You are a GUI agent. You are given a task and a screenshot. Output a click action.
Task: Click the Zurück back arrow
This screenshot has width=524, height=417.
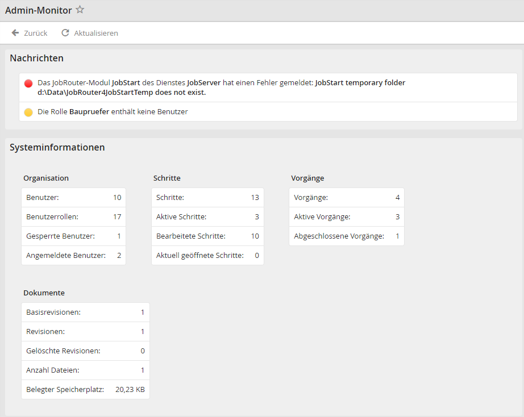coord(15,33)
